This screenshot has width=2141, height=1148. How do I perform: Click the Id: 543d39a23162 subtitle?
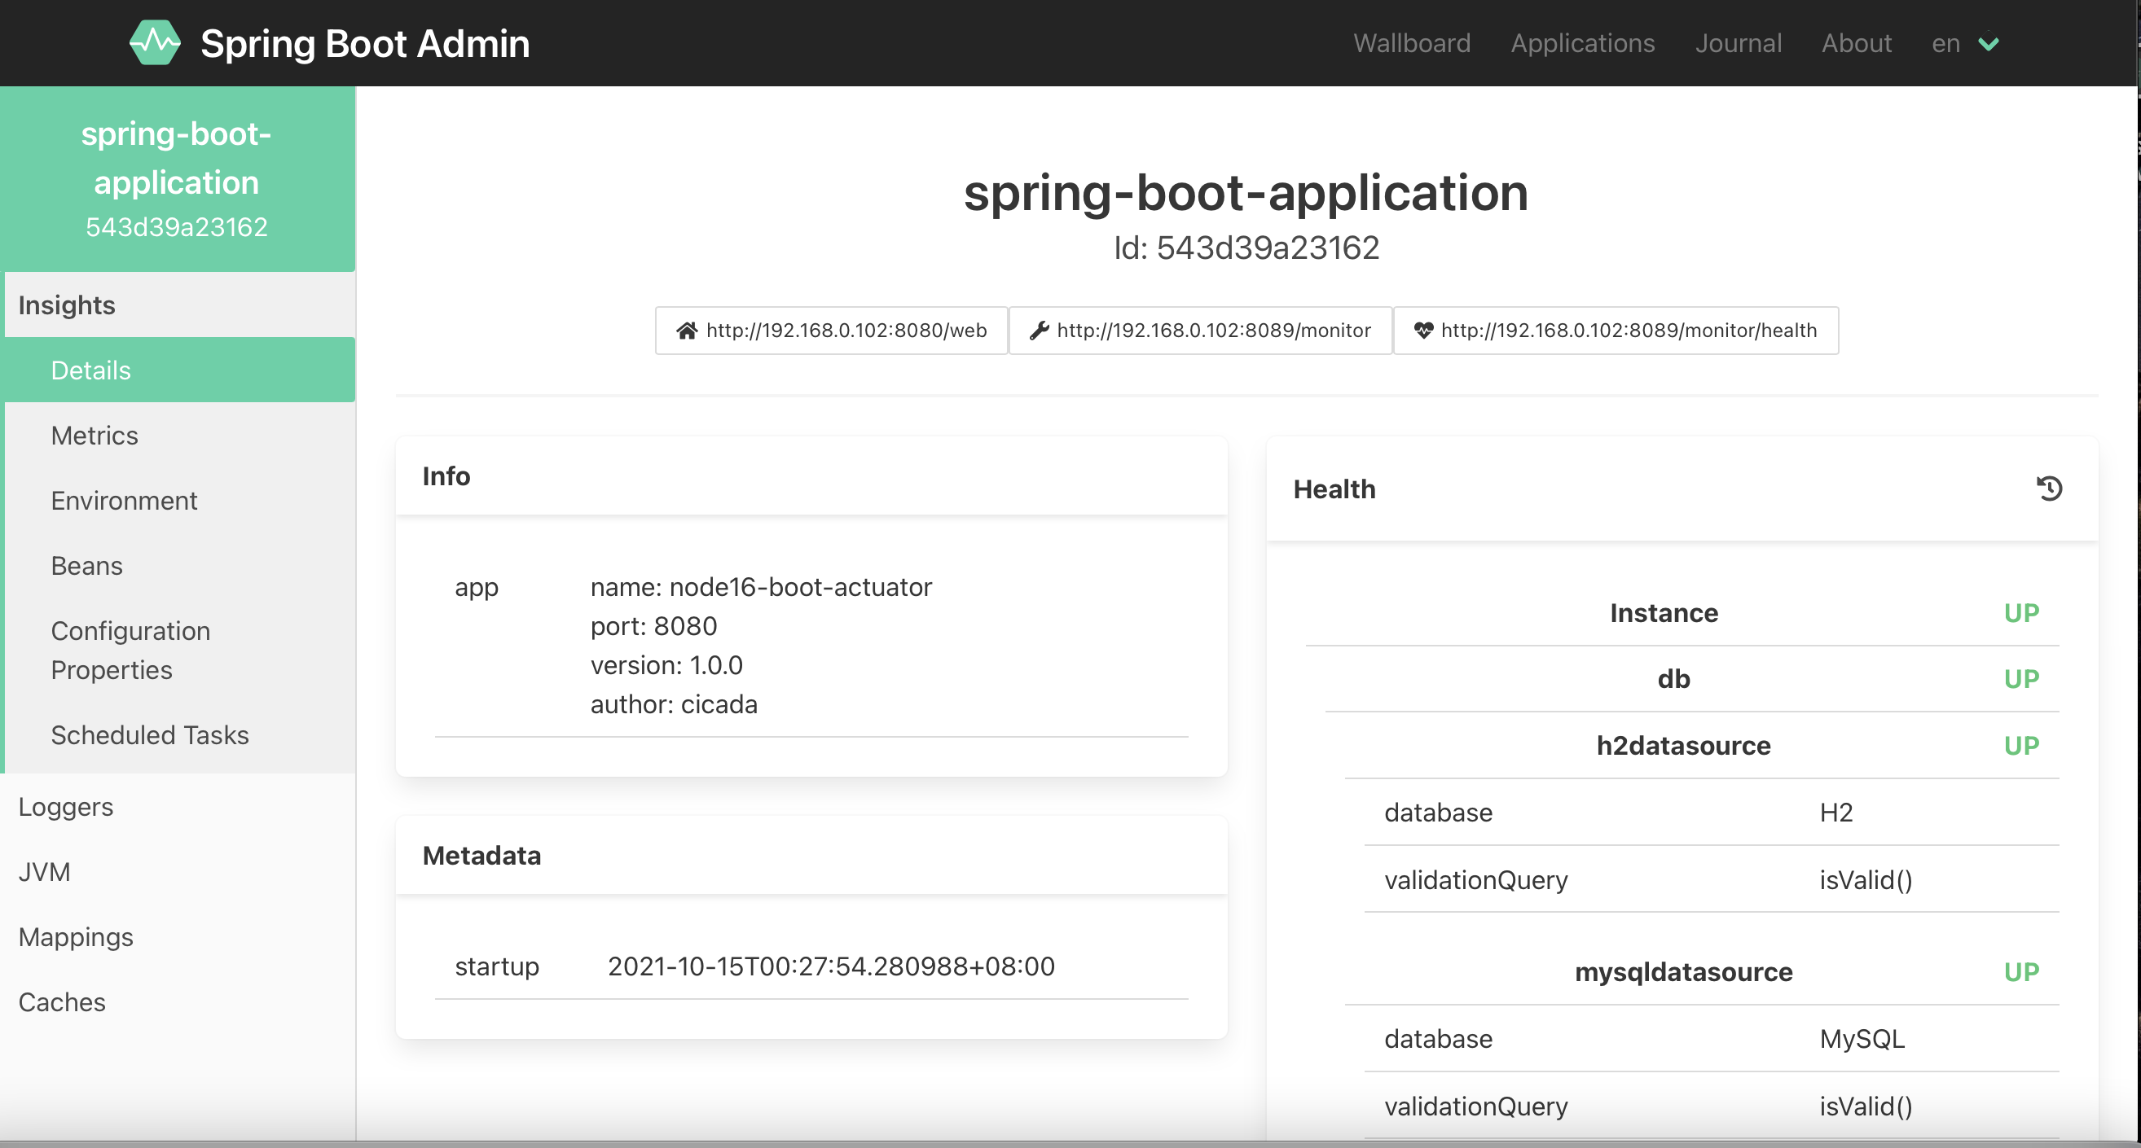click(x=1246, y=248)
